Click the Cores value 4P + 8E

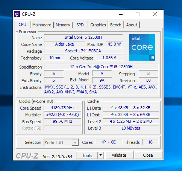click(109, 142)
